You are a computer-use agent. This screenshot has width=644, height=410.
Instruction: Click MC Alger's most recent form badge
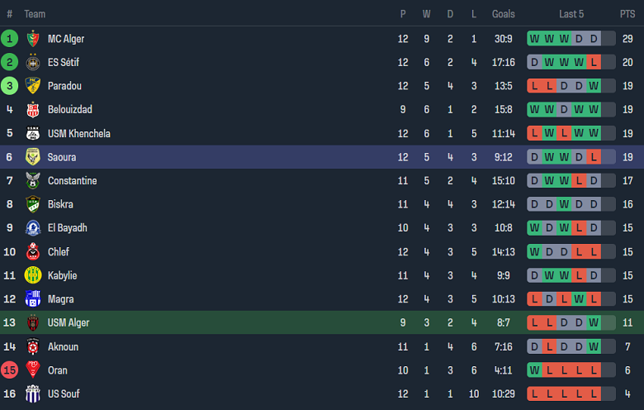[x=608, y=39]
